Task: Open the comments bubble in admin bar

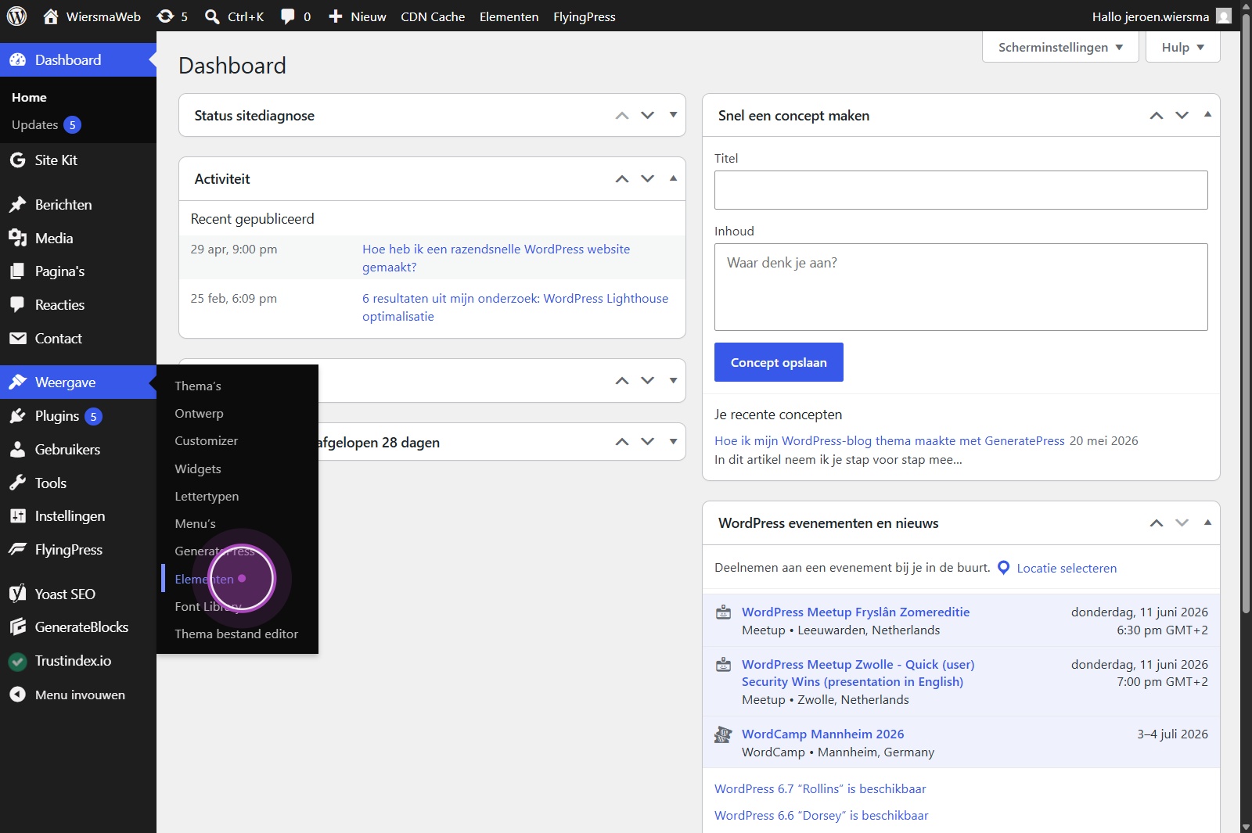Action: click(288, 16)
